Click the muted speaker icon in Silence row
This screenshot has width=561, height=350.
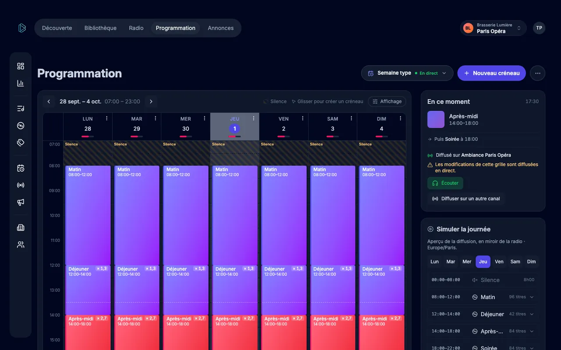click(475, 280)
